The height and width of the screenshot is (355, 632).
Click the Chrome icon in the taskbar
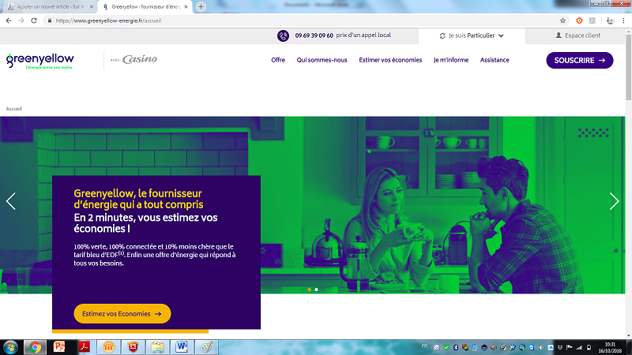(x=35, y=347)
